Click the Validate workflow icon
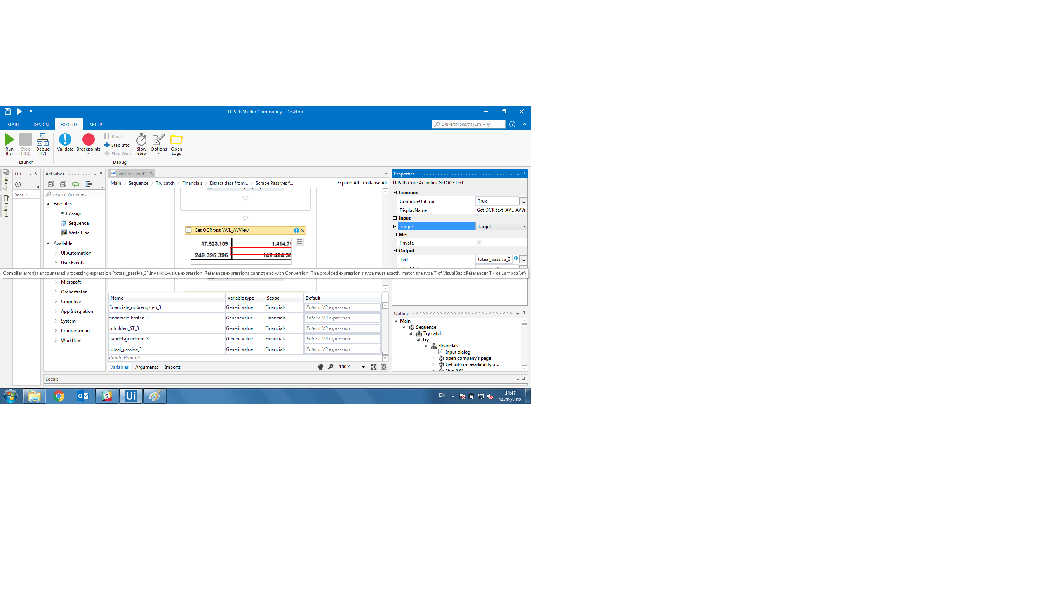This screenshot has height=590, width=1041. (x=65, y=140)
